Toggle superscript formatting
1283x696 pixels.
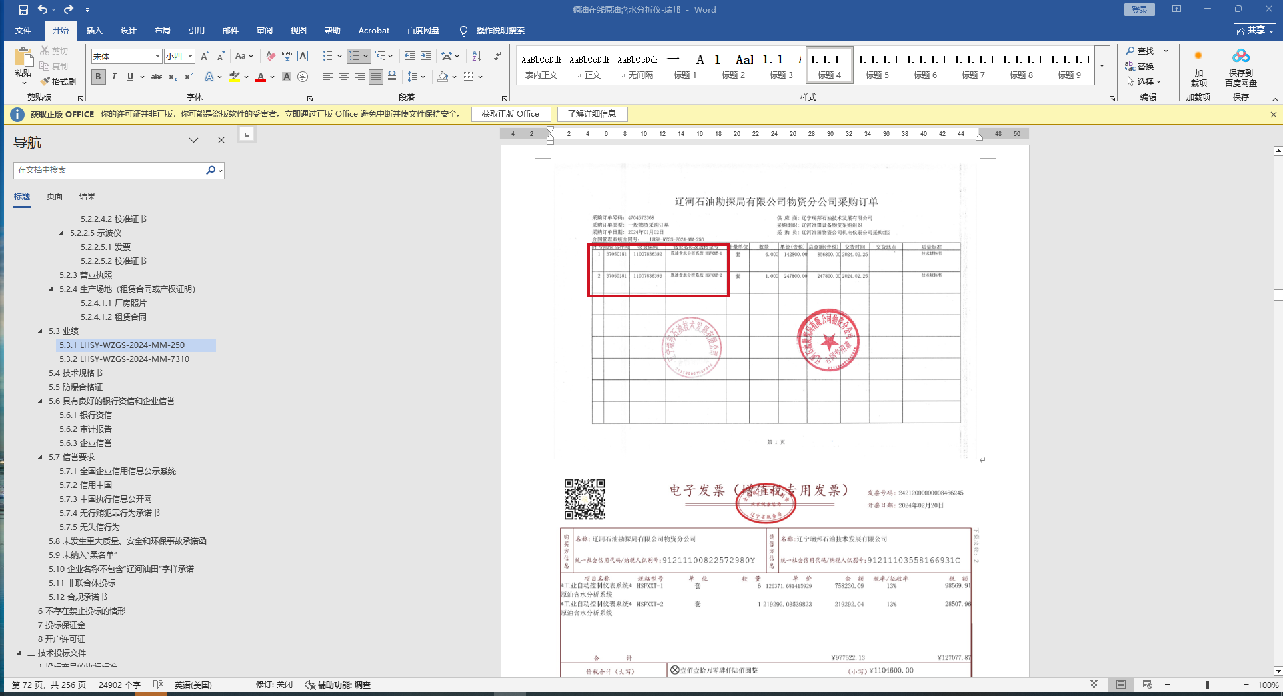coord(189,77)
